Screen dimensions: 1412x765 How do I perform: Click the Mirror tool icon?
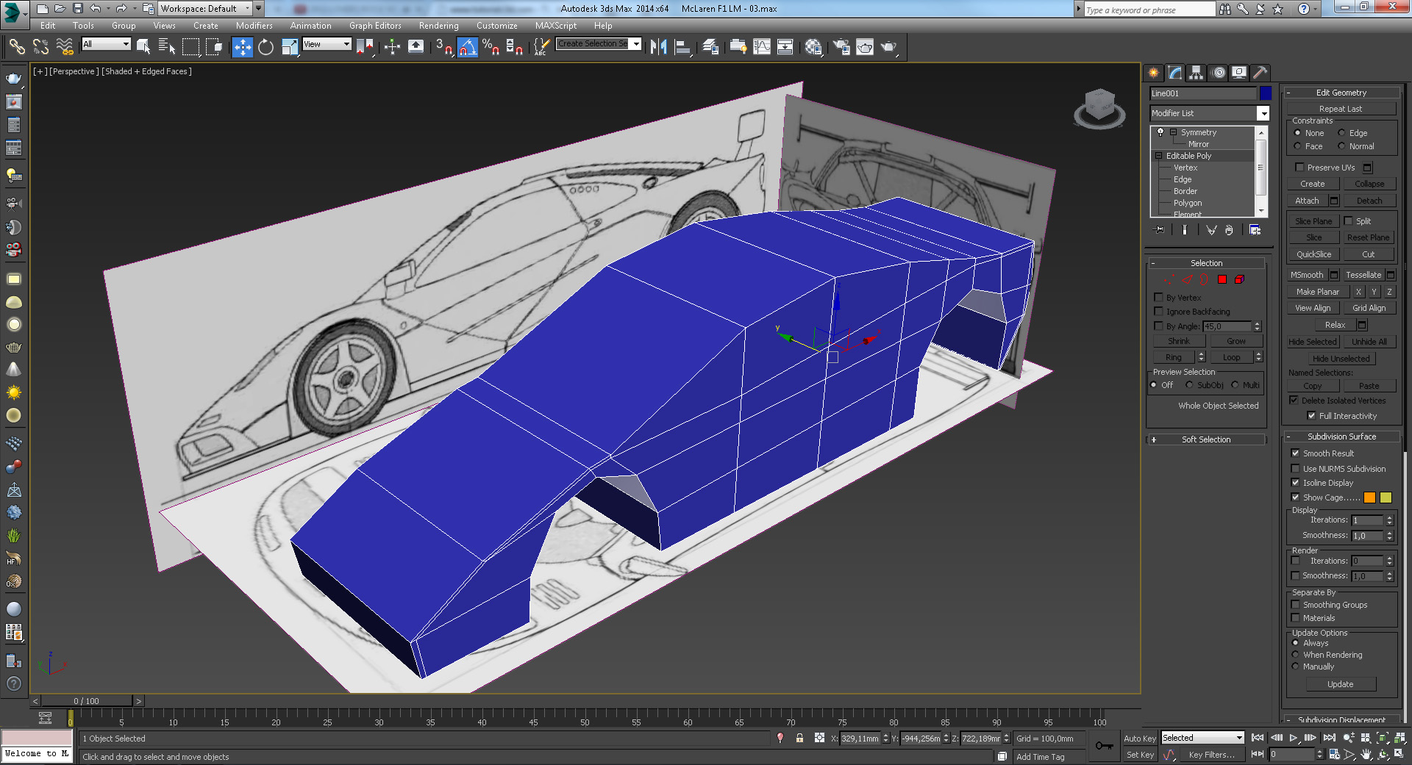point(658,47)
